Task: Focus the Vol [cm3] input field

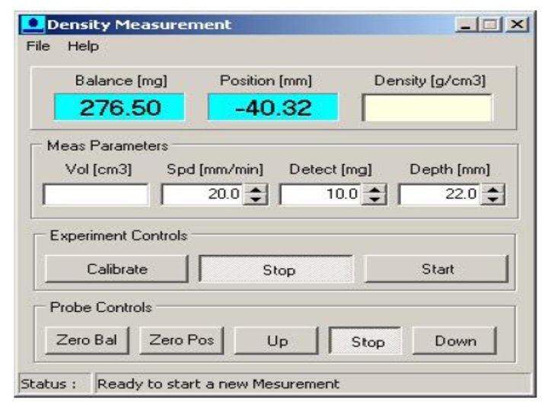Action: [96, 194]
